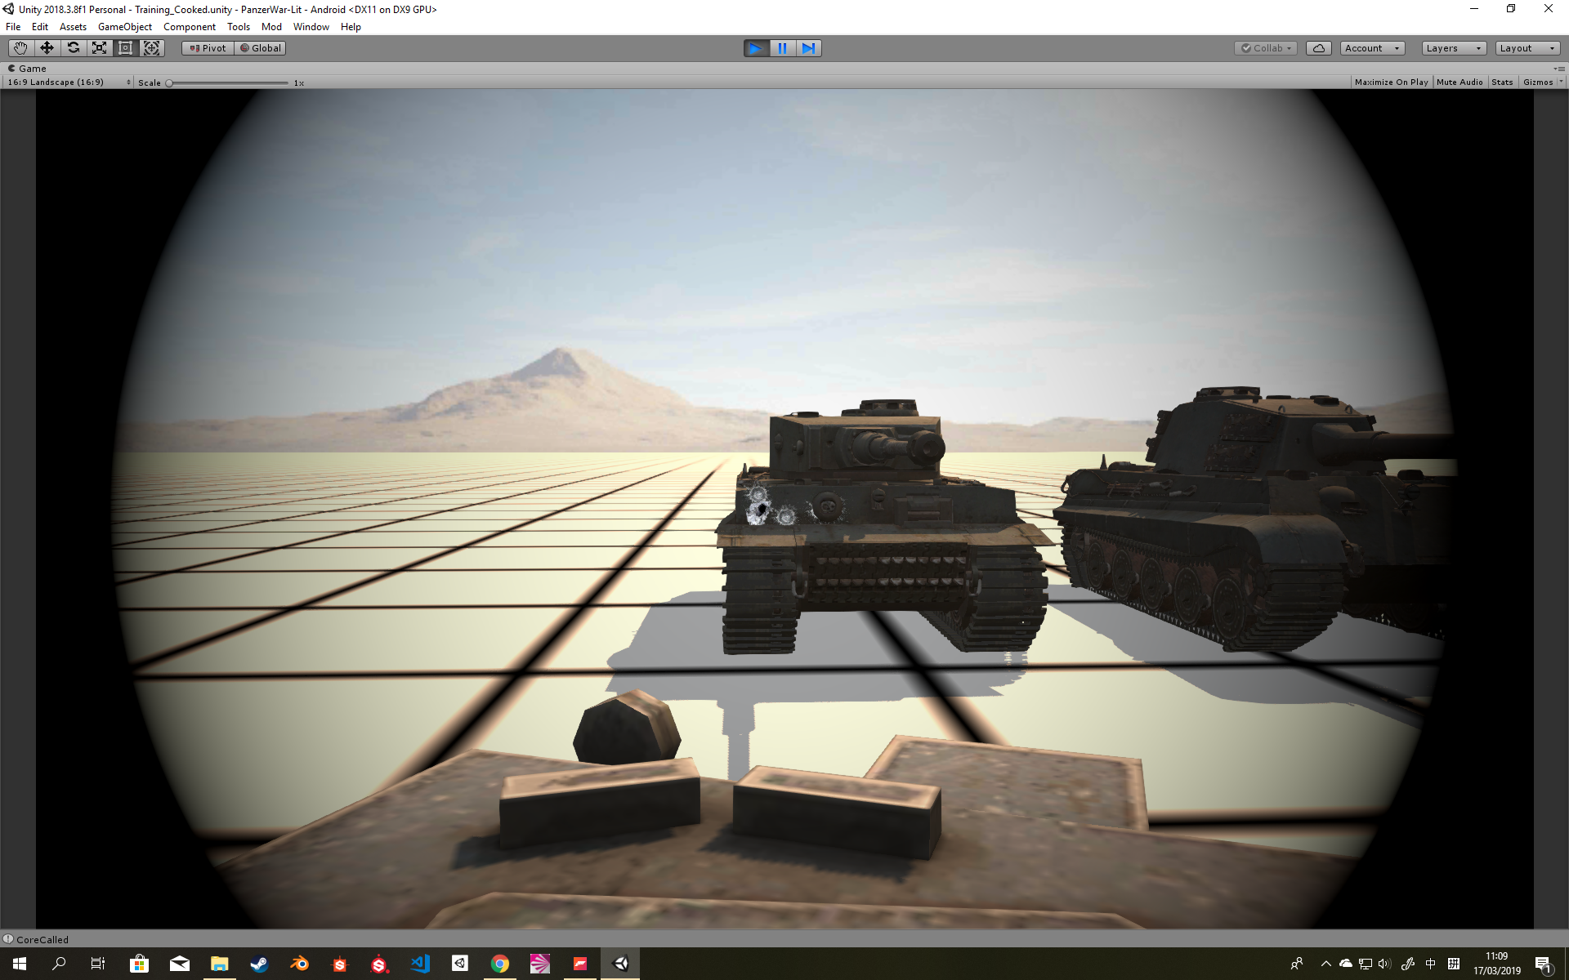Open the Action Center notifications
The width and height of the screenshot is (1569, 980).
(x=1543, y=964)
